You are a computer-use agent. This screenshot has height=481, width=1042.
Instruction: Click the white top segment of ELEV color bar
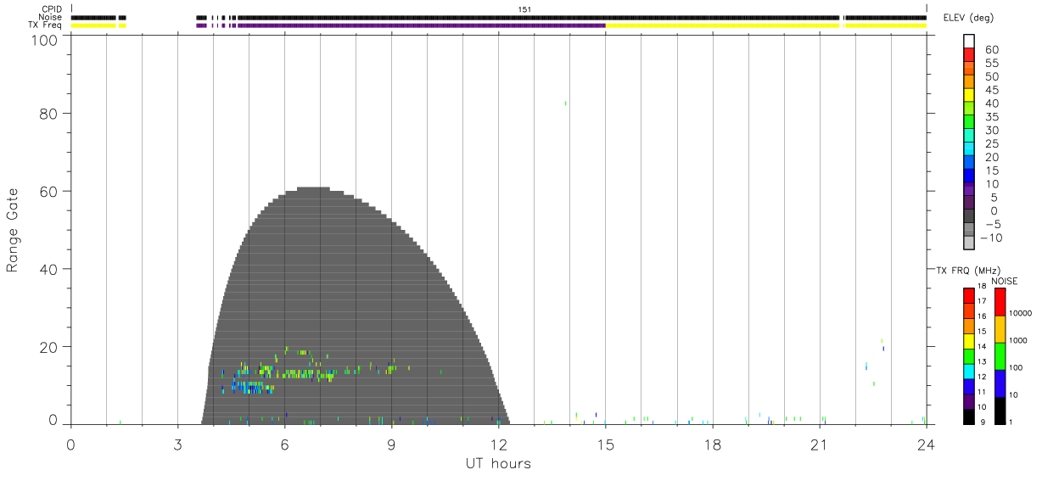click(x=969, y=39)
